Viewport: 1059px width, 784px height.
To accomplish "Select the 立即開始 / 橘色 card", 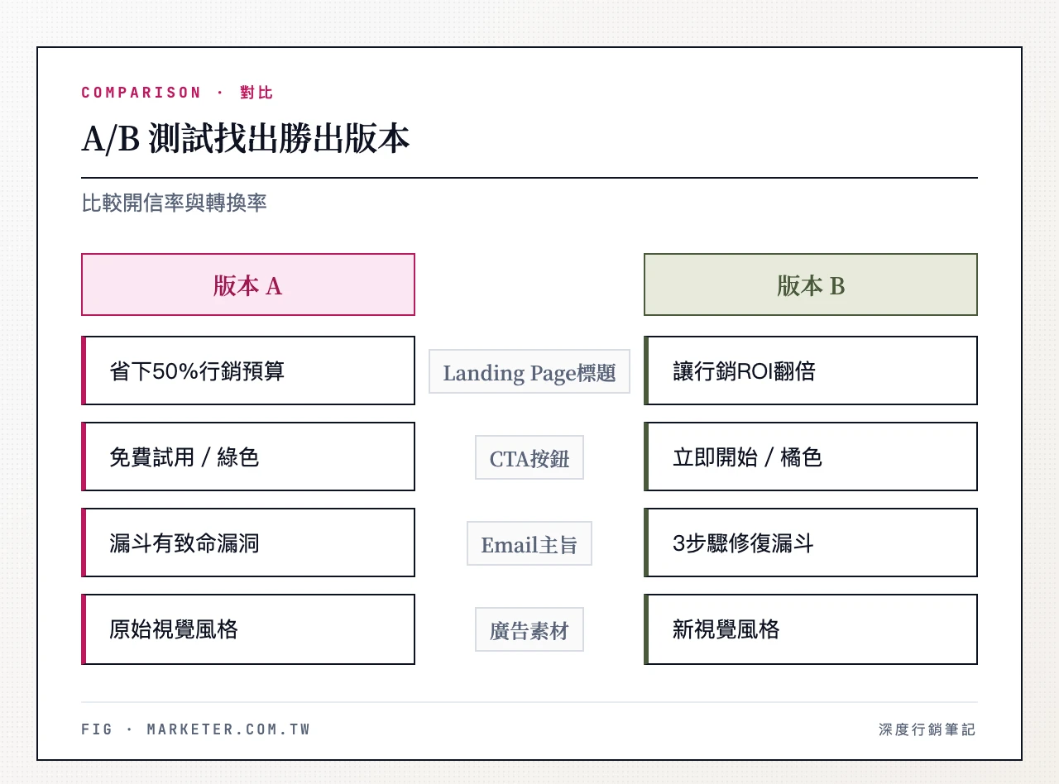I will pos(811,457).
